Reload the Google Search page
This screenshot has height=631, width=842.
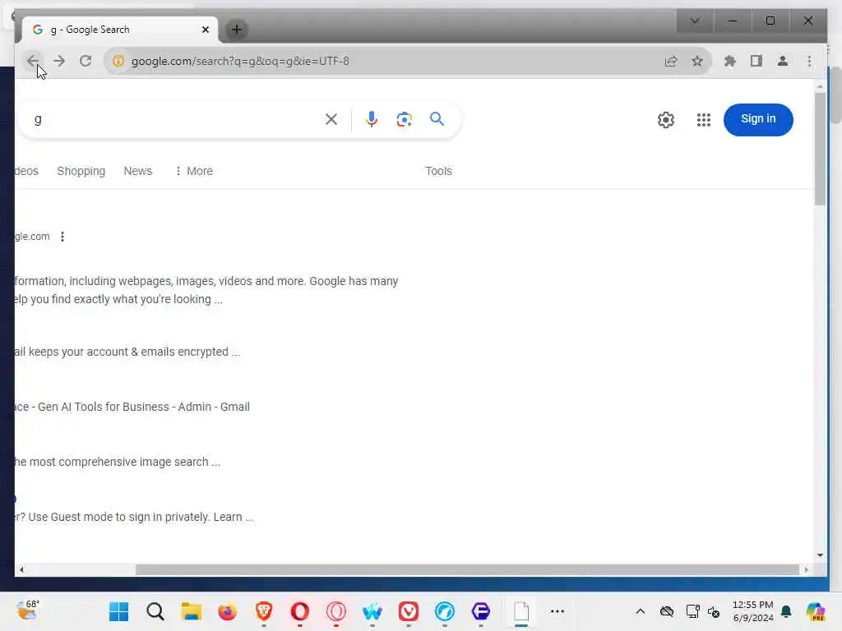click(x=86, y=61)
